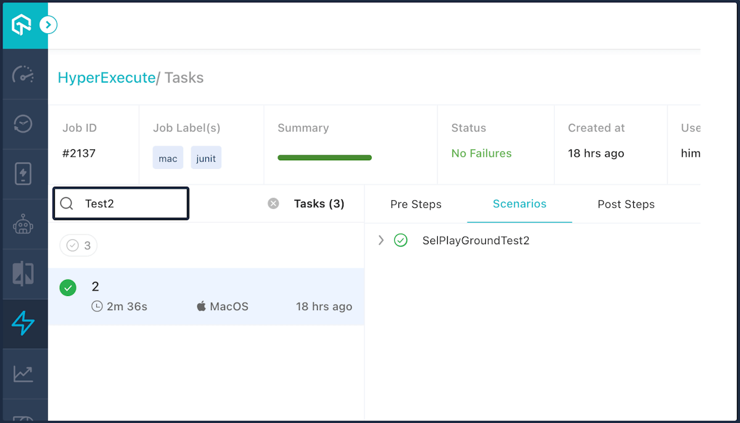Open the Dashboard speedometer icon
The height and width of the screenshot is (423, 740).
coord(23,75)
